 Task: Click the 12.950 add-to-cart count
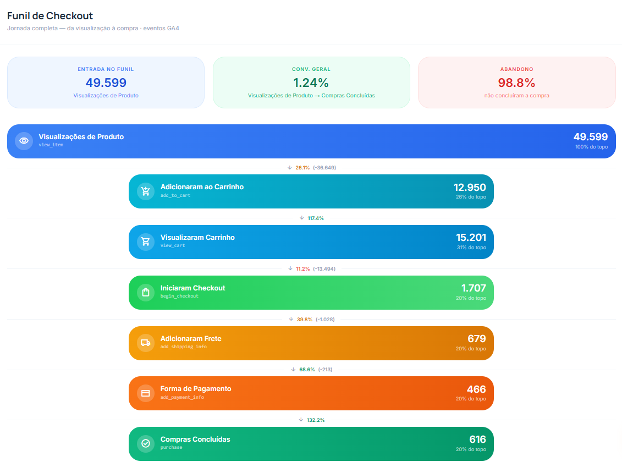pos(470,187)
